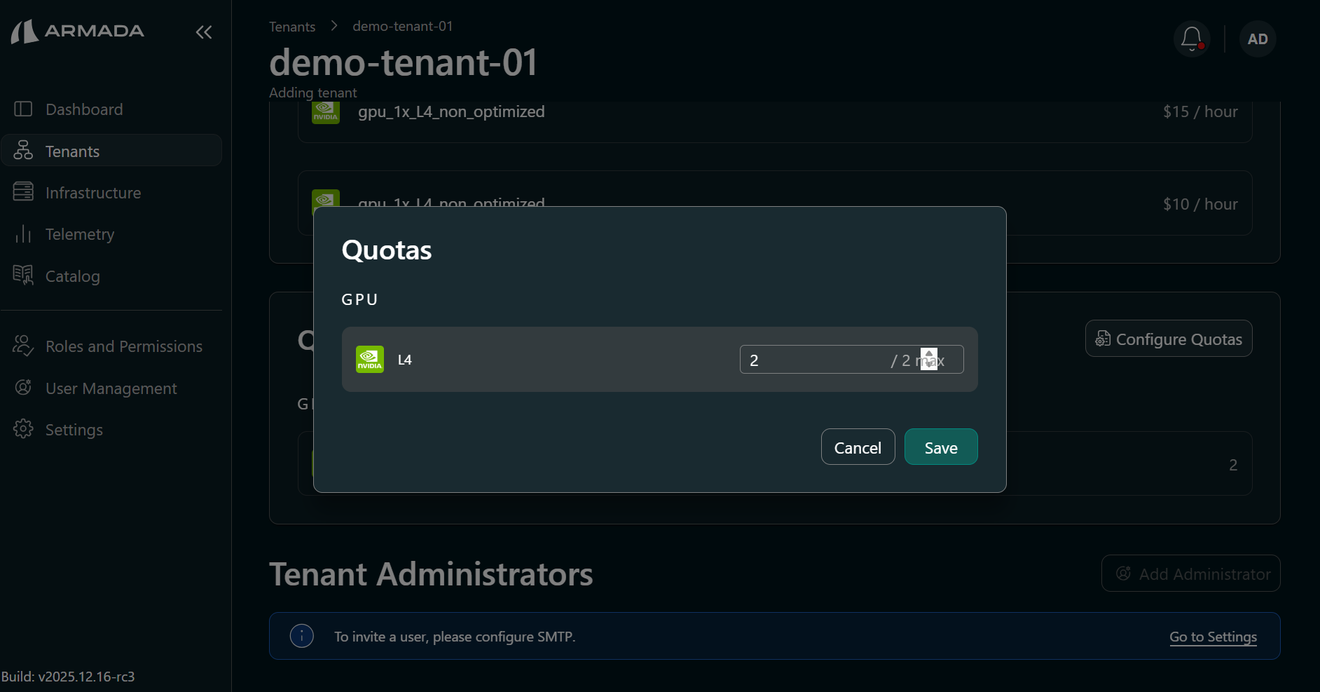Select the Roles and Permissions icon
The height and width of the screenshot is (692, 1320).
click(23, 346)
